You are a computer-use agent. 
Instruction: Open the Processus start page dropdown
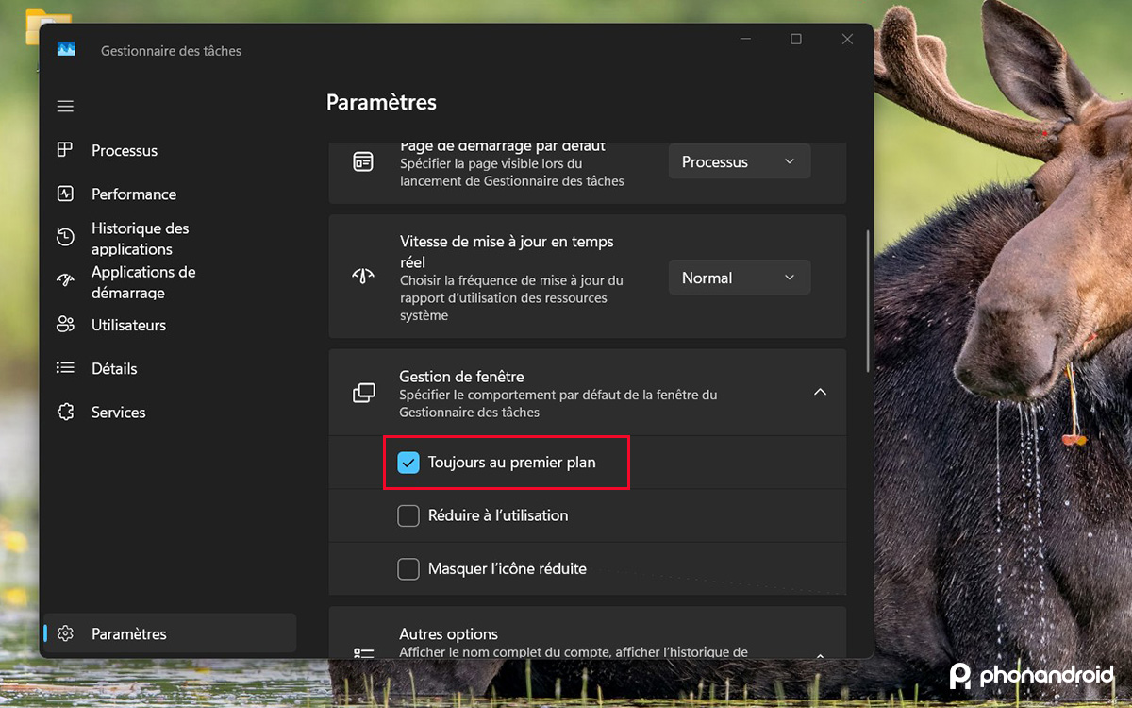[x=740, y=161]
